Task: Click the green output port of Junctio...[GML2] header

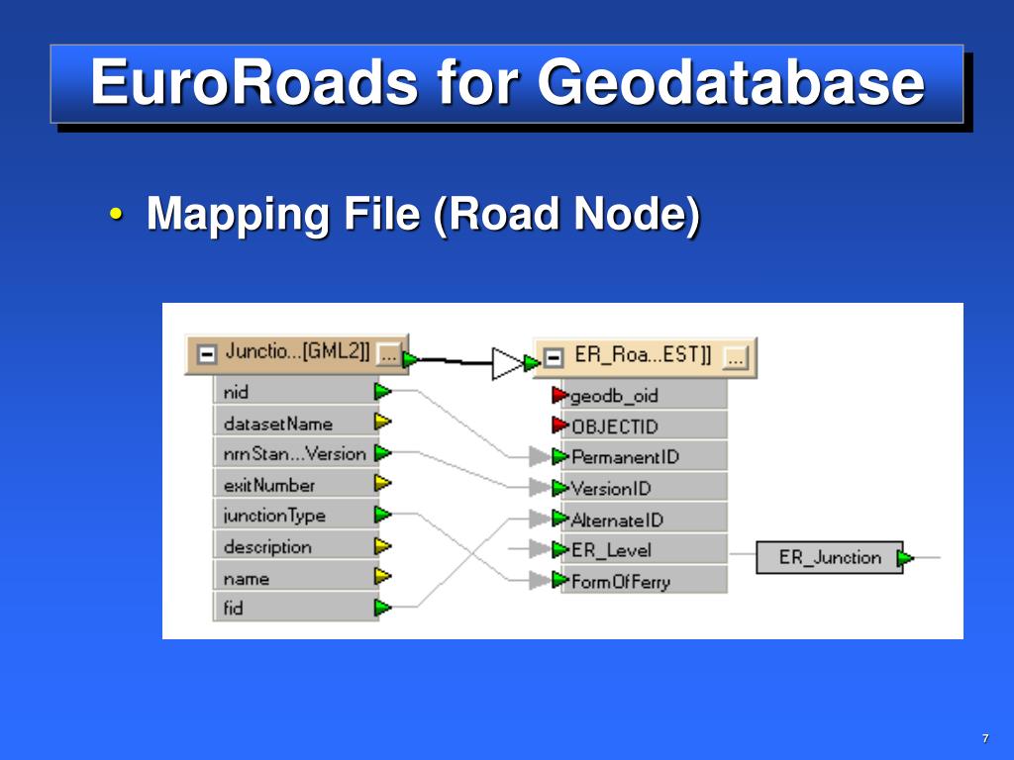Action: coord(410,359)
